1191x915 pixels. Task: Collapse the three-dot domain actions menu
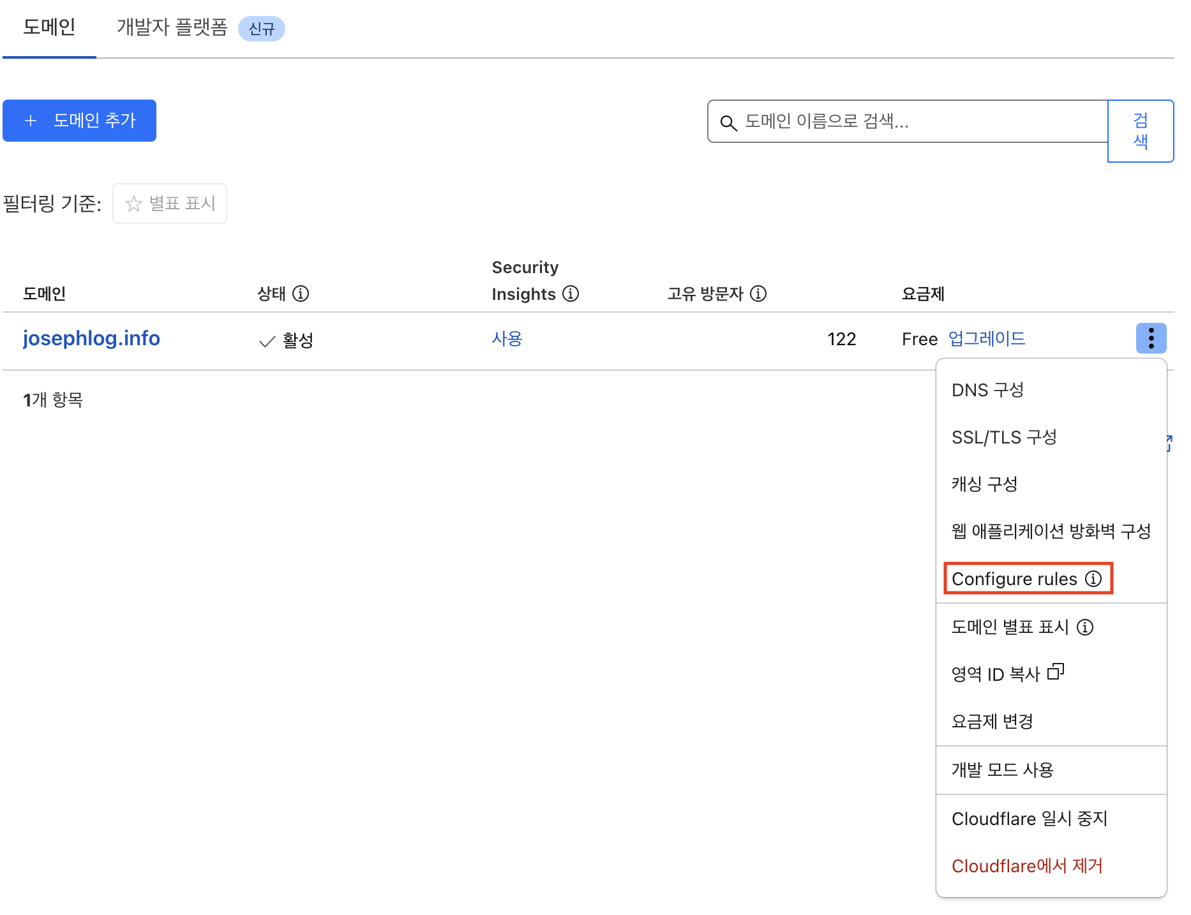point(1151,338)
